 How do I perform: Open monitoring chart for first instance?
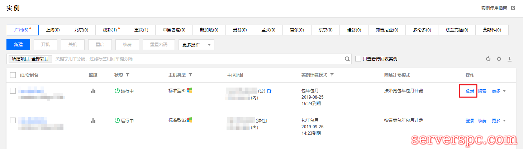(93, 91)
